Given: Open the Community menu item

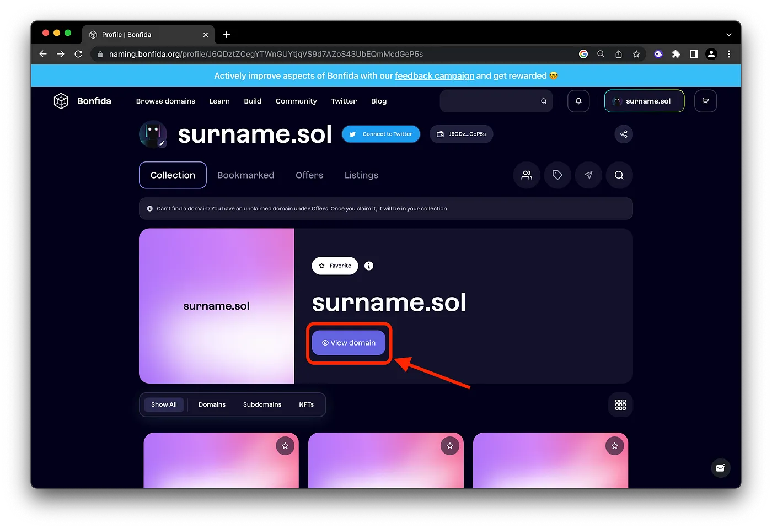Looking at the screenshot, I should 296,101.
